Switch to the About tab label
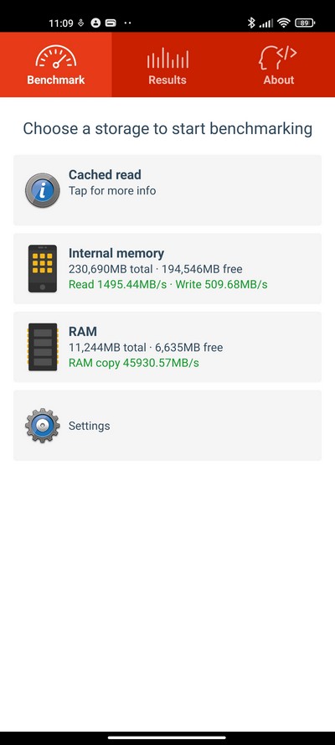335x745 pixels. click(279, 80)
